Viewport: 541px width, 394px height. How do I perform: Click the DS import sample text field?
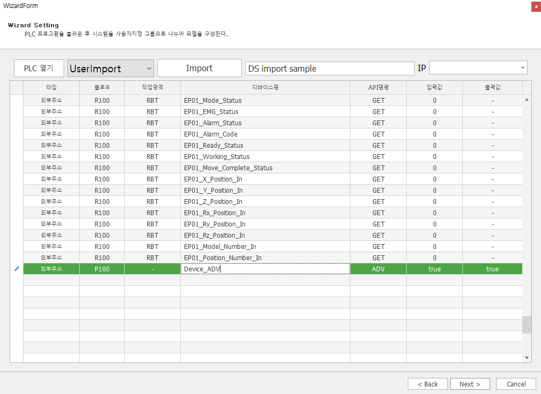329,69
